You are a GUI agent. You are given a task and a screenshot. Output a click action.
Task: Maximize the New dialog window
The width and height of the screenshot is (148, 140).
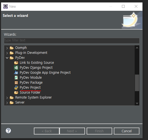point(123,6)
